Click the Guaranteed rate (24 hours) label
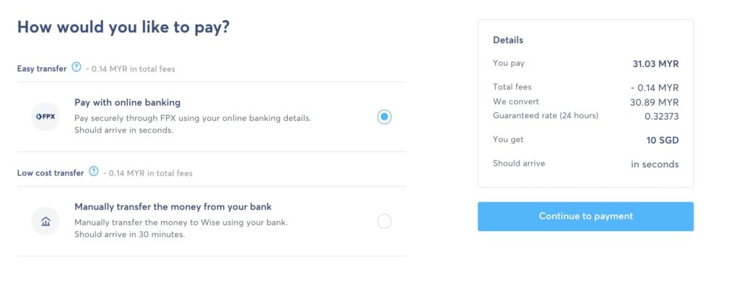The width and height of the screenshot is (739, 281). 546,116
